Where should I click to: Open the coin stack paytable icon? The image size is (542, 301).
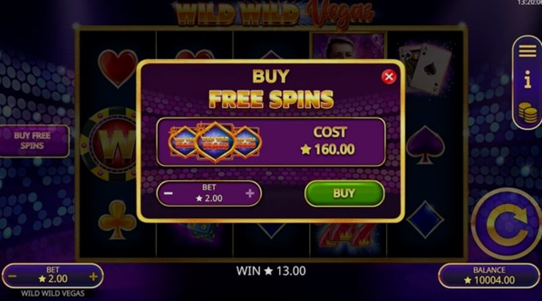tap(528, 112)
